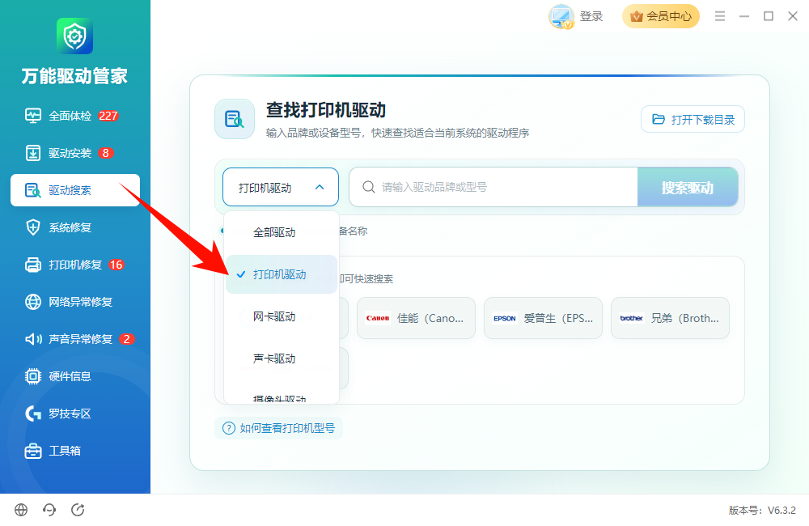
Task: Click the 查找打印机驱动 search document icon
Action: [x=235, y=119]
